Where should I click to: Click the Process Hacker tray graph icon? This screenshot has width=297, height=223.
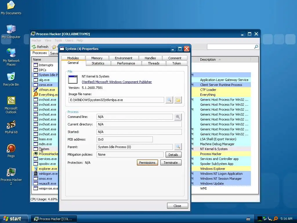coord(260,219)
